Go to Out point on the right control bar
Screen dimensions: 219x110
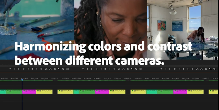tap(192, 69)
